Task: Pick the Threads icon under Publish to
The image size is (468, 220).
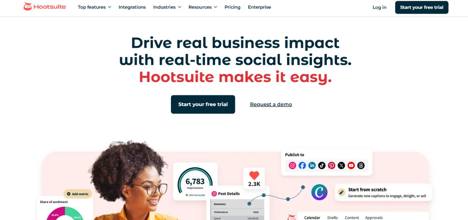Action: click(361, 165)
